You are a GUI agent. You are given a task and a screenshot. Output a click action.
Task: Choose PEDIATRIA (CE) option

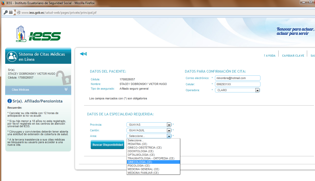[154, 144]
